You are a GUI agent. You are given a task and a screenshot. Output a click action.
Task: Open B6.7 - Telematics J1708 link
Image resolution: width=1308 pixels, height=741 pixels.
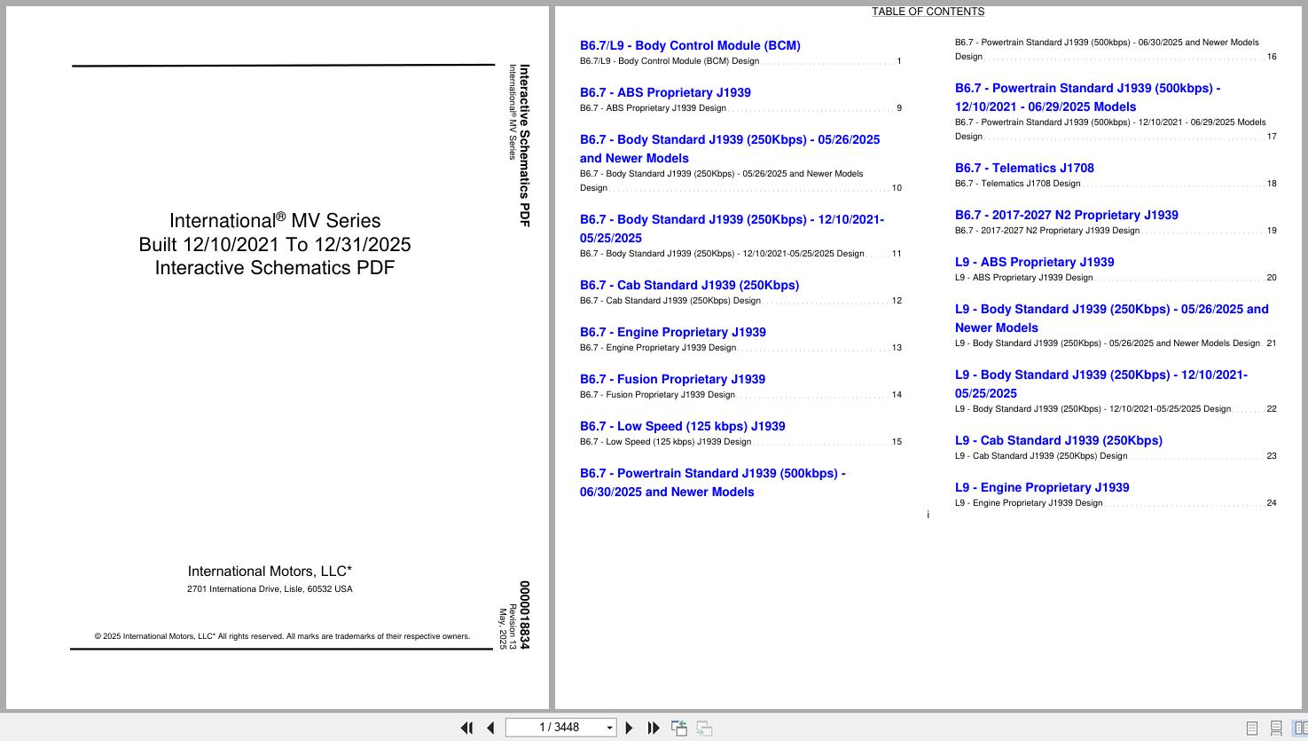(x=1024, y=168)
